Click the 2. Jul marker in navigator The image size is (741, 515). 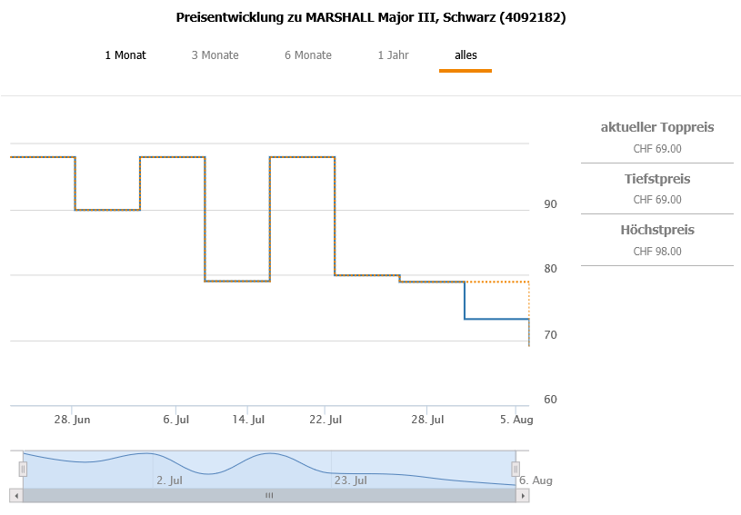pos(170,480)
